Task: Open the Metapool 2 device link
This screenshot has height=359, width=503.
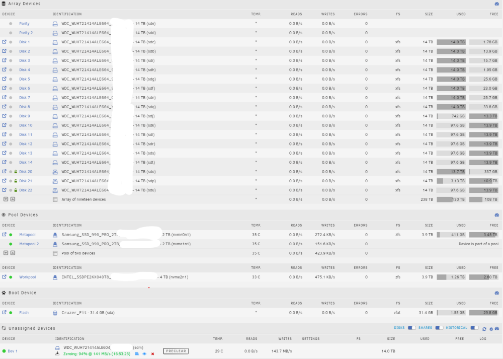Action: 29,244
